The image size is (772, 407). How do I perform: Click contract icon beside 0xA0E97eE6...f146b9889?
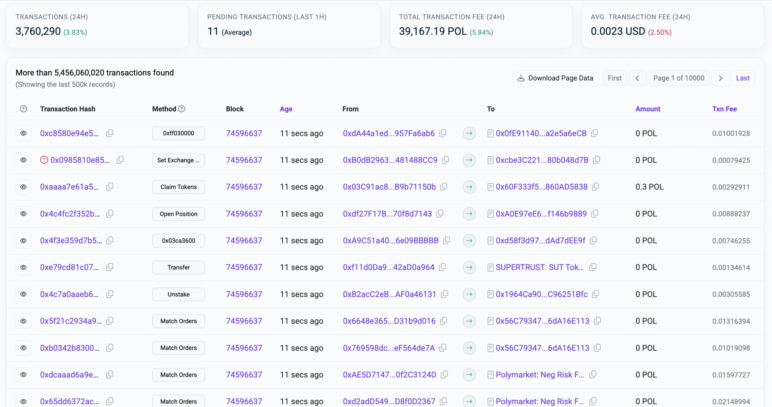pyautogui.click(x=490, y=214)
